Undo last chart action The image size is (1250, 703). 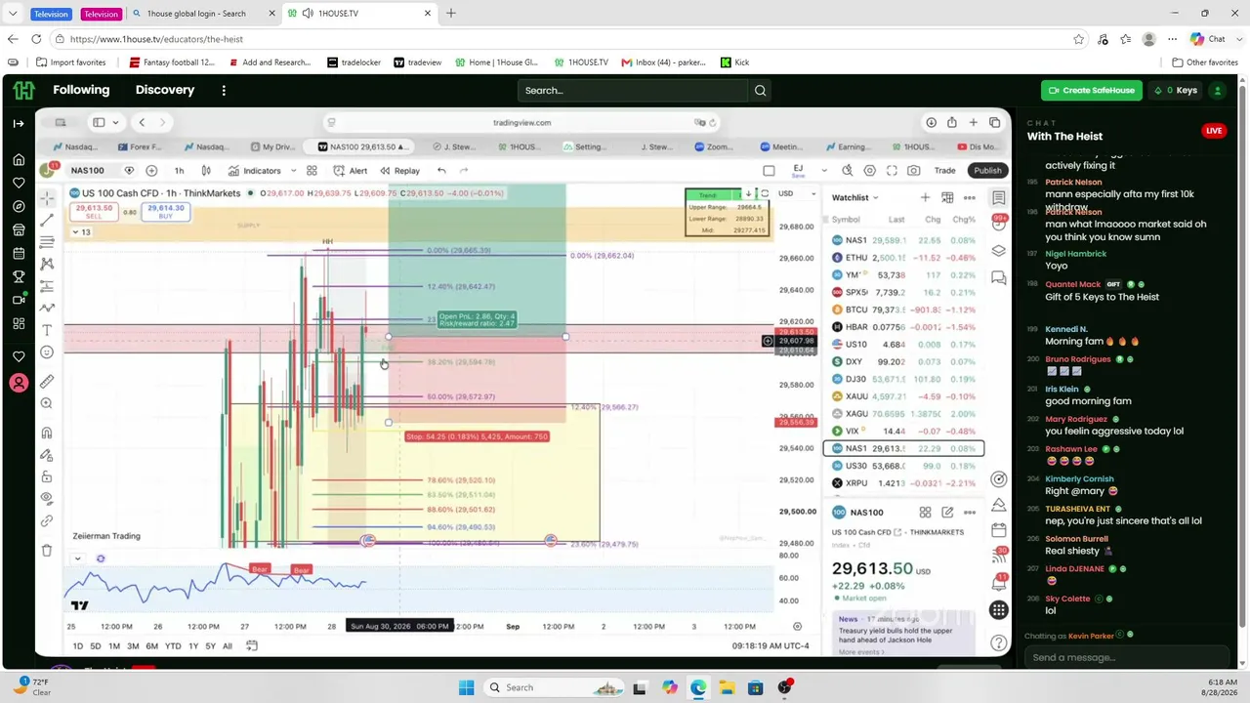coord(441,171)
